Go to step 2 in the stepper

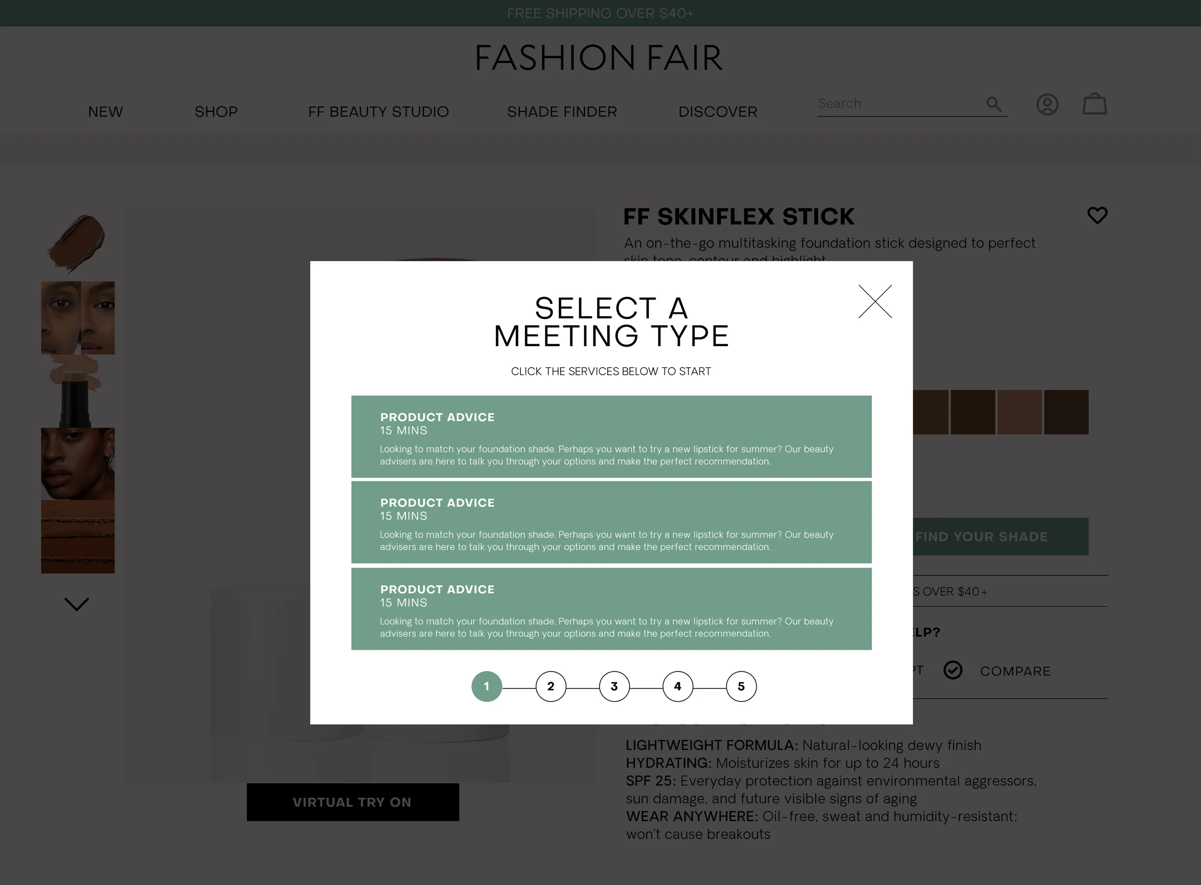(x=551, y=686)
